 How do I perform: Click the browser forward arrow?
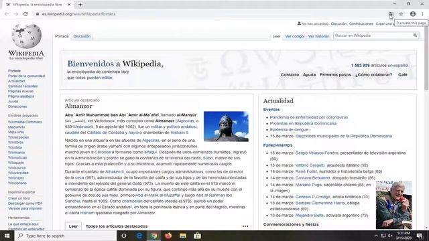pyautogui.click(x=16, y=14)
